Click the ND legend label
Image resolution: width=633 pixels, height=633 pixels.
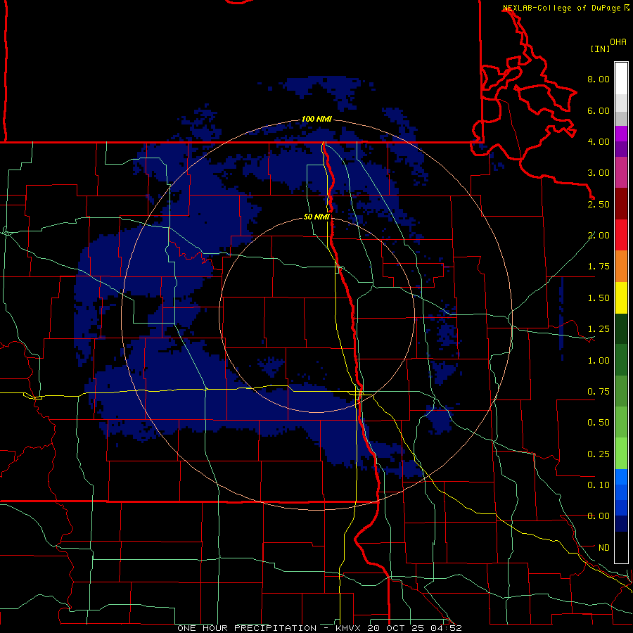tap(604, 548)
